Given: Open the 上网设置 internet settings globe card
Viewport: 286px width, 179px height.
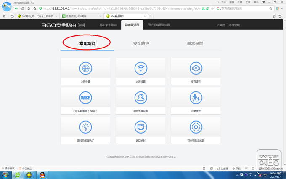Looking at the screenshot, I should coord(85,72).
